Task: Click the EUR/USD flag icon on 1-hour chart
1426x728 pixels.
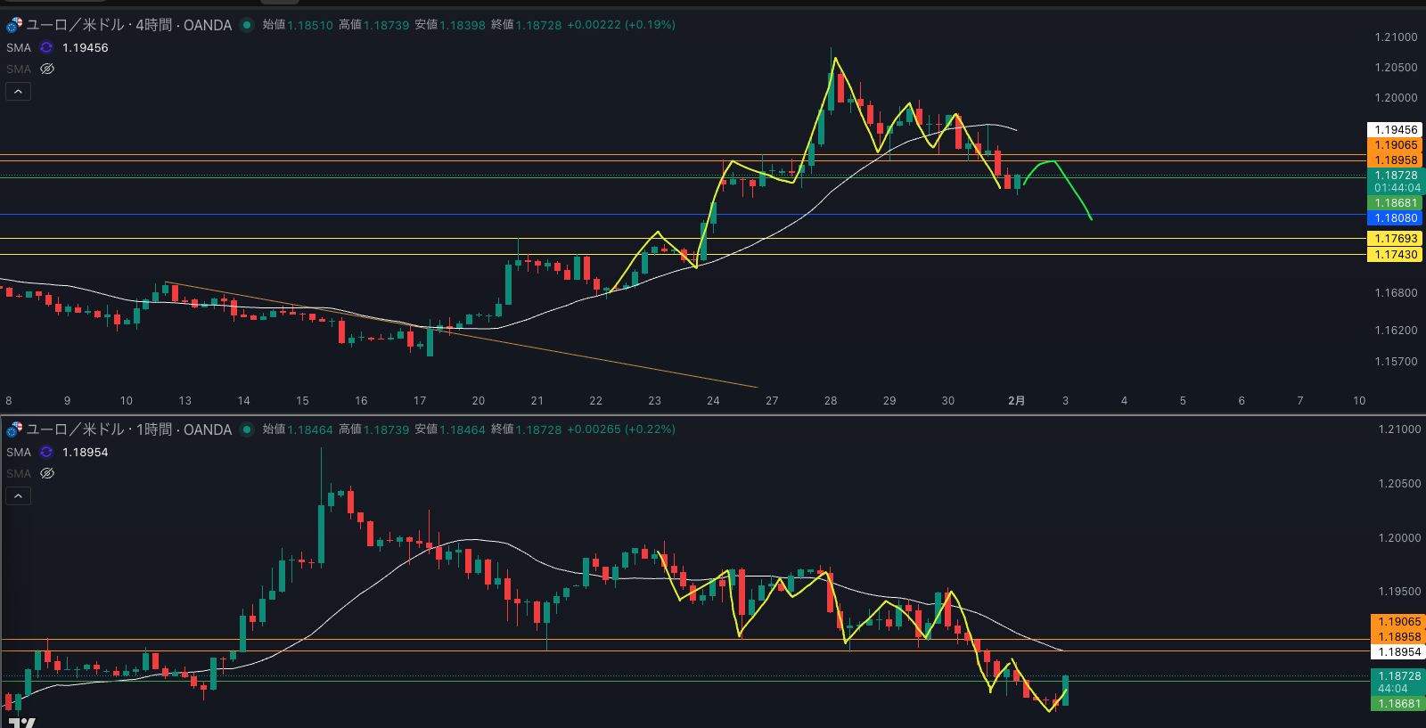Action: point(14,429)
